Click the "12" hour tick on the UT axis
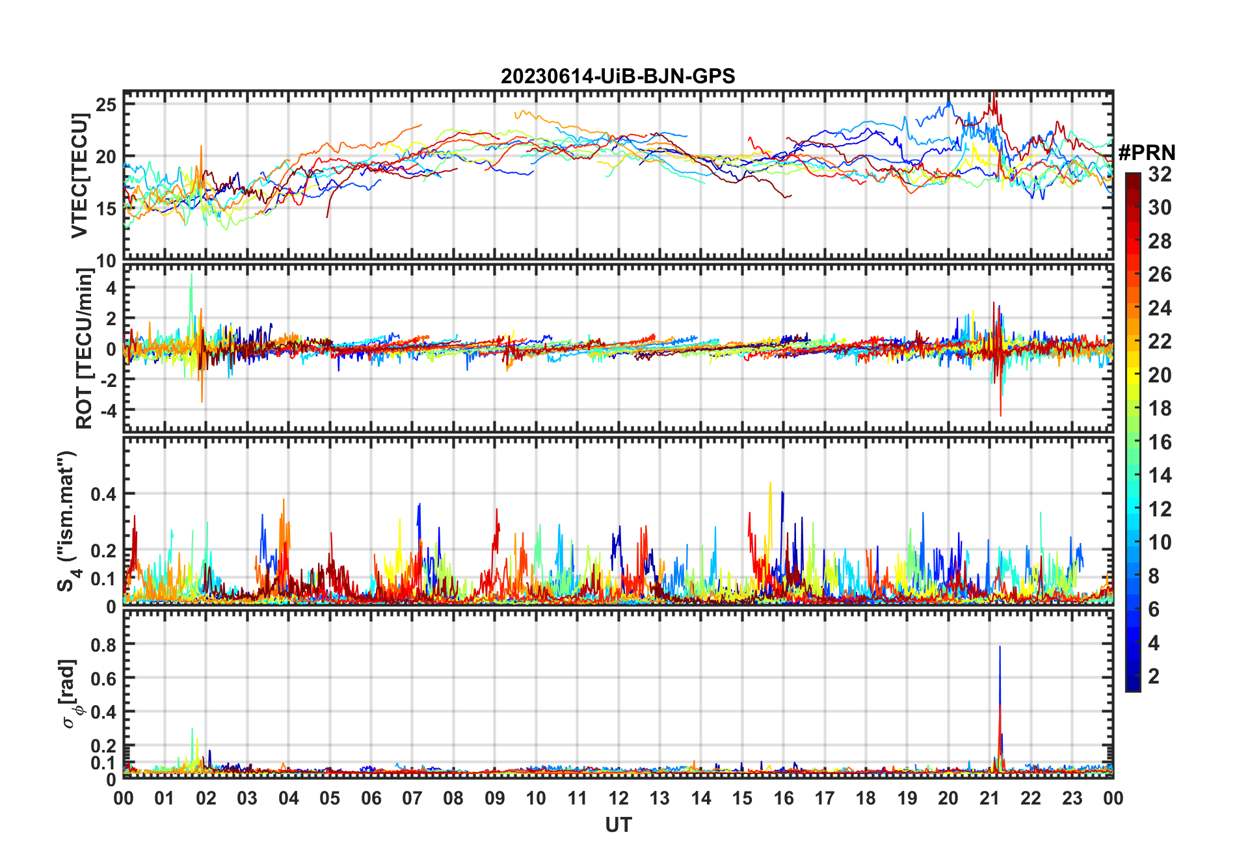The image size is (1237, 865). pos(618,798)
